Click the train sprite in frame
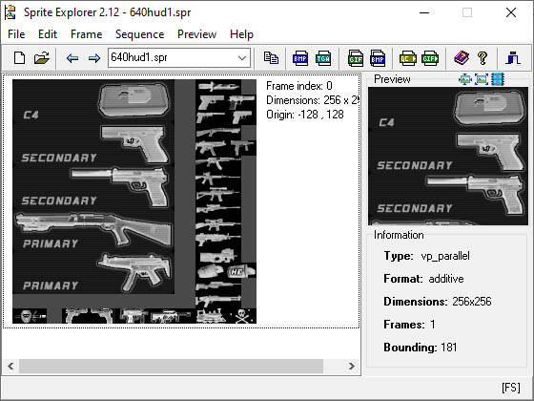534x401 pixels. pyautogui.click(x=211, y=316)
